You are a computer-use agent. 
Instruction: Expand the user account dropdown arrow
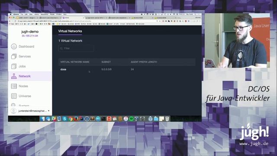48,111
